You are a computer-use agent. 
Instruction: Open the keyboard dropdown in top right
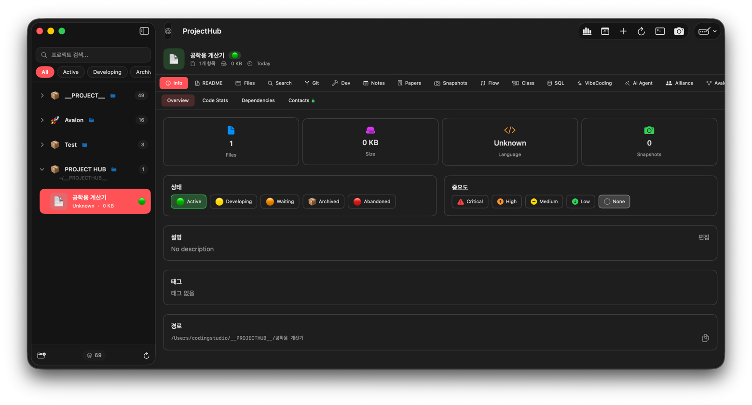[707, 31]
